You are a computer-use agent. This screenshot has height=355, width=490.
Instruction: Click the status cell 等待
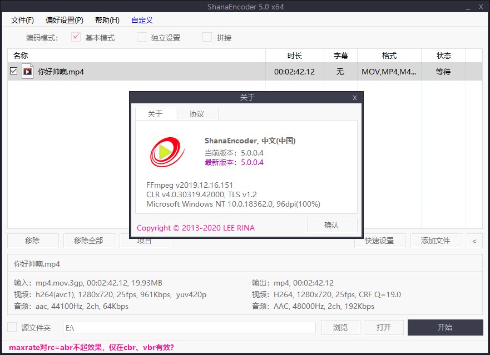(443, 72)
